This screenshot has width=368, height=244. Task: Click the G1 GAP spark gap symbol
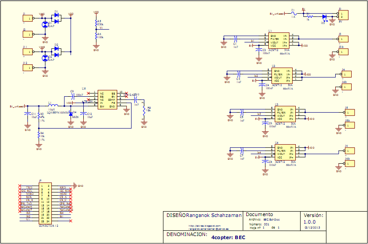pos(44,25)
